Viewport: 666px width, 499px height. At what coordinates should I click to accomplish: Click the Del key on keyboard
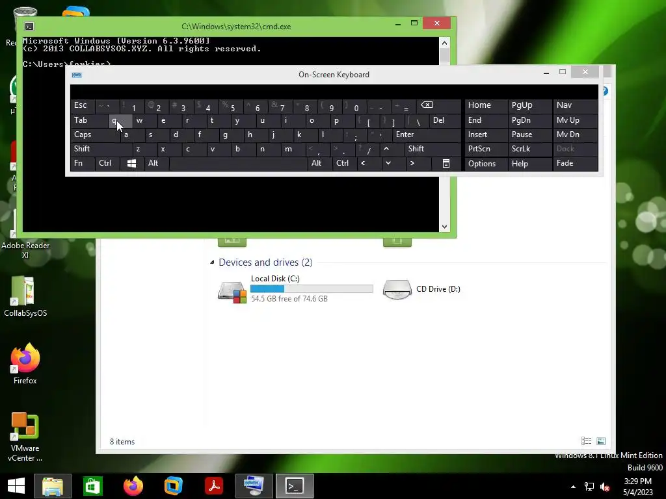[445, 120]
